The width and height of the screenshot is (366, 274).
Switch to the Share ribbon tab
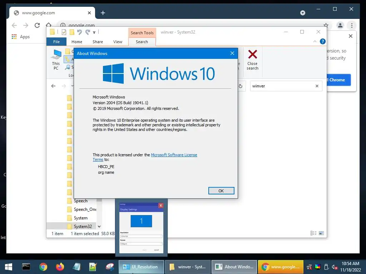pos(98,42)
